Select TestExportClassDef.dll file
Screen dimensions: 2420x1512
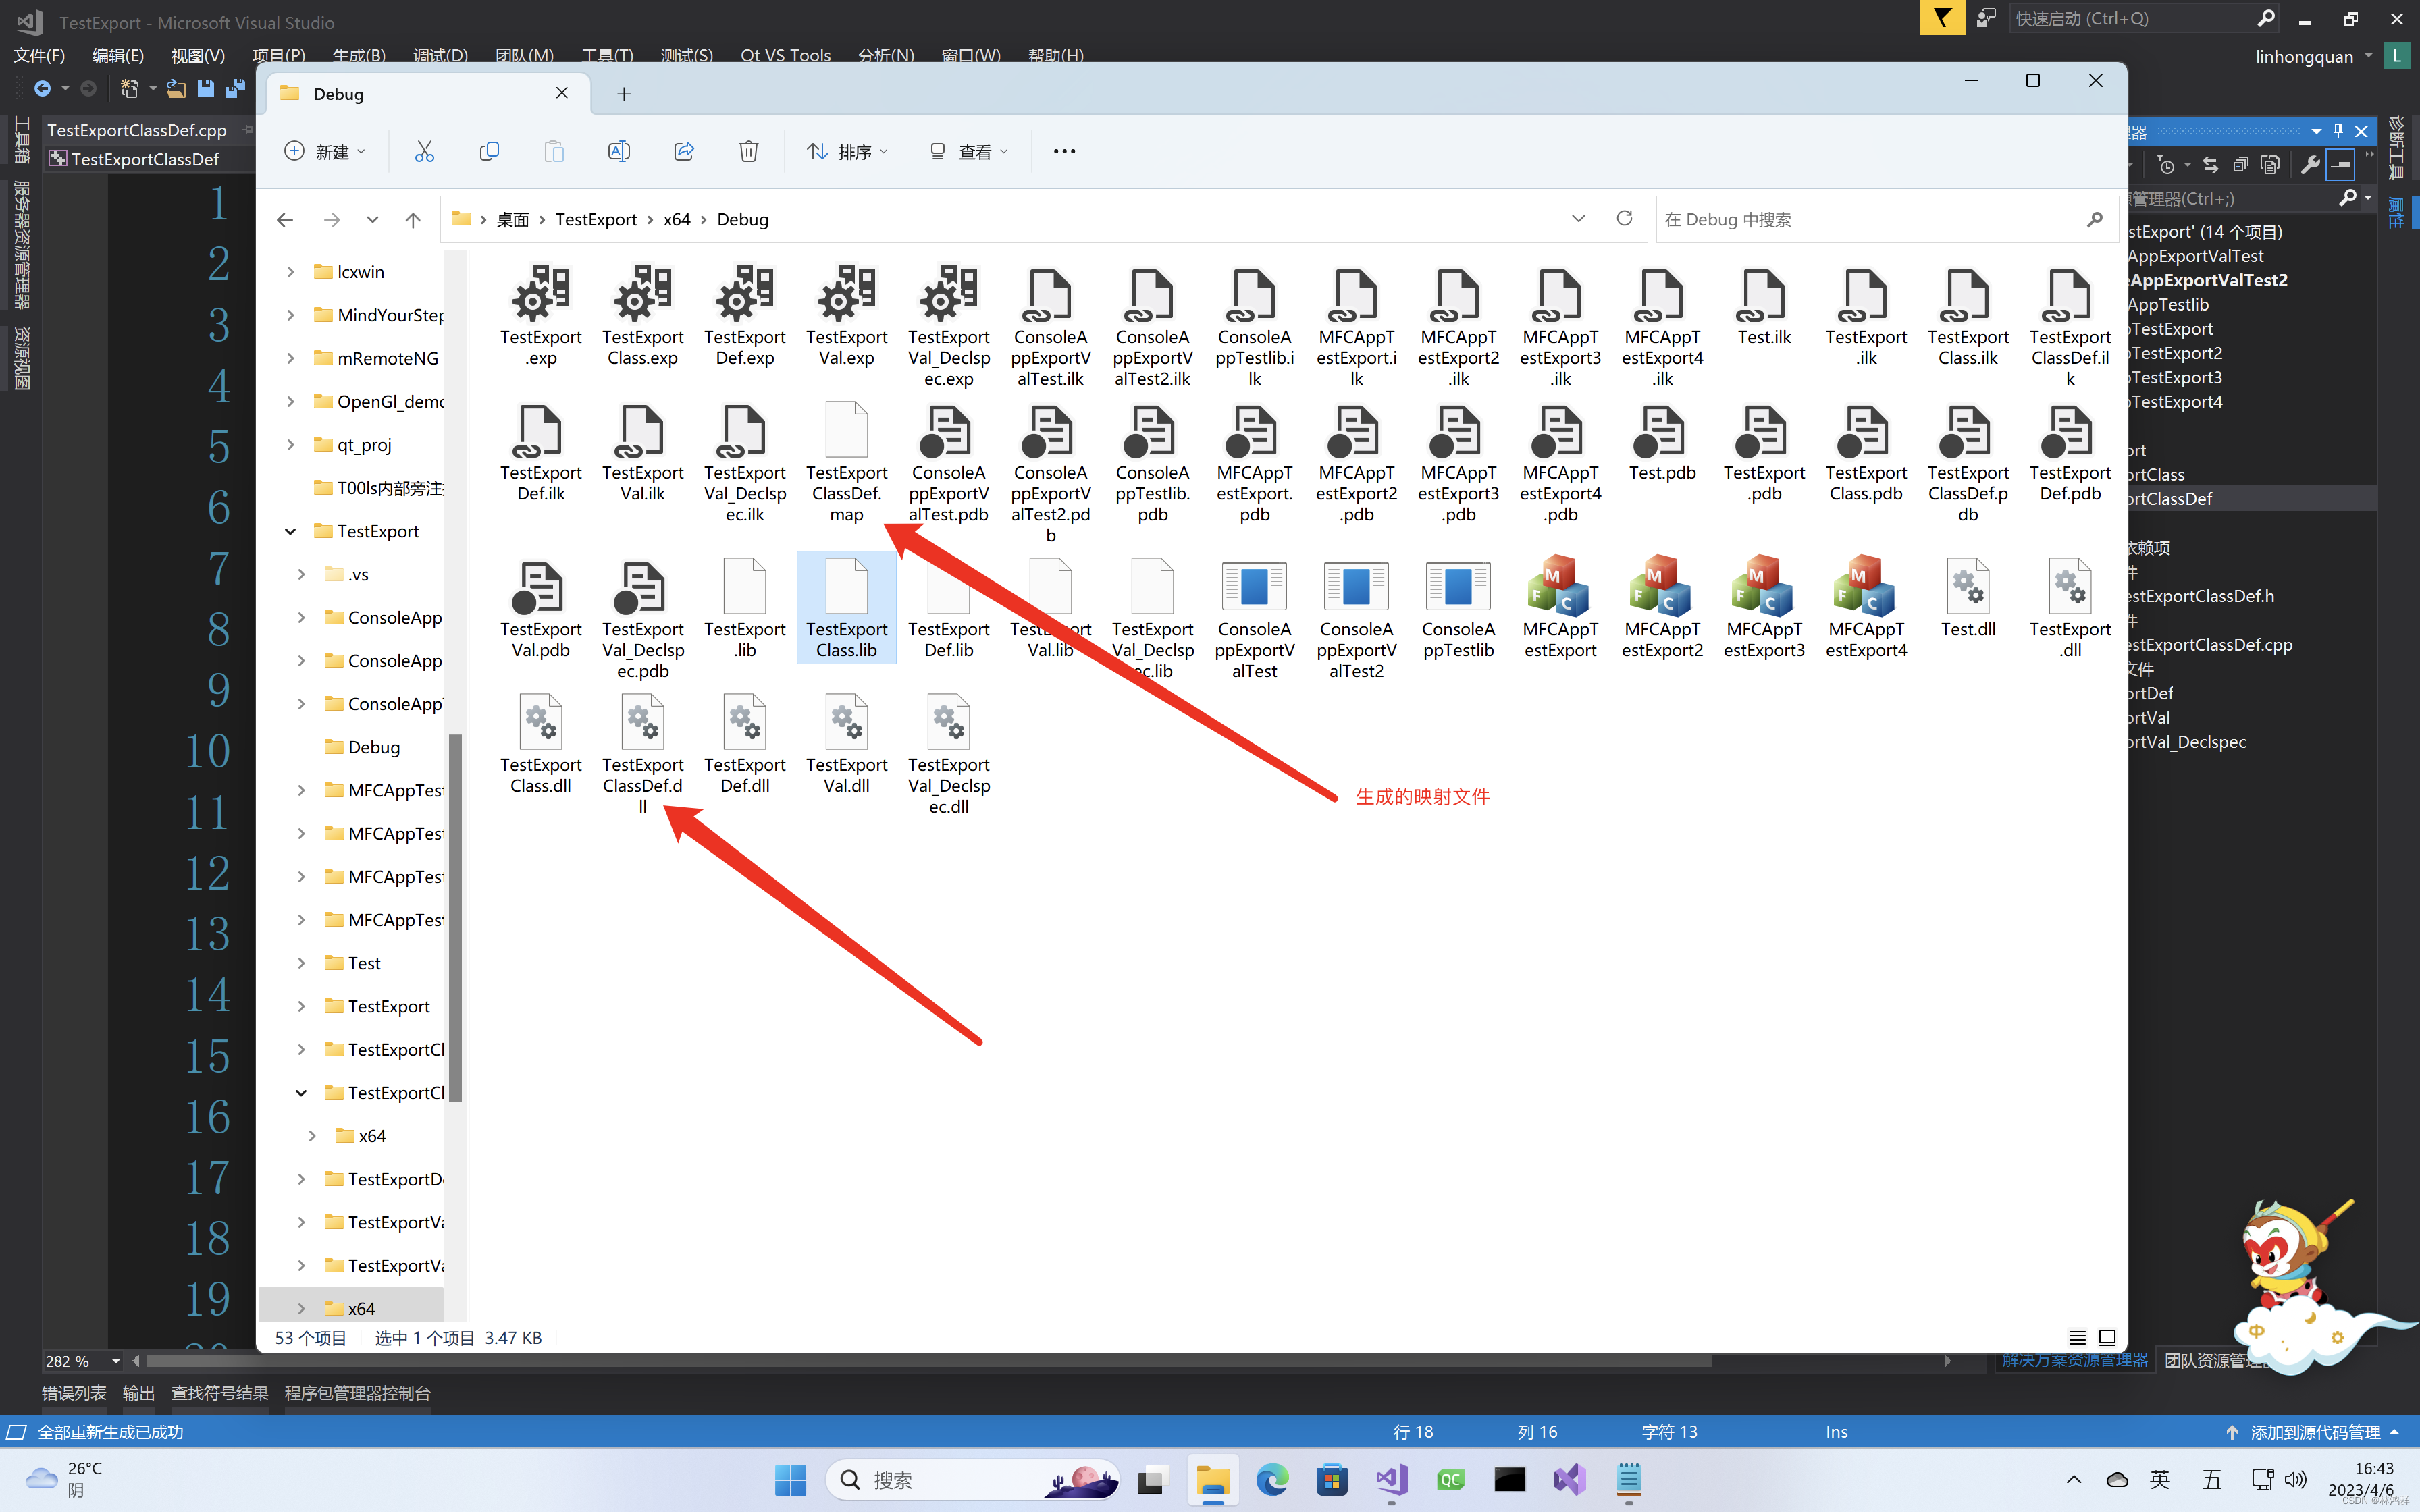642,755
